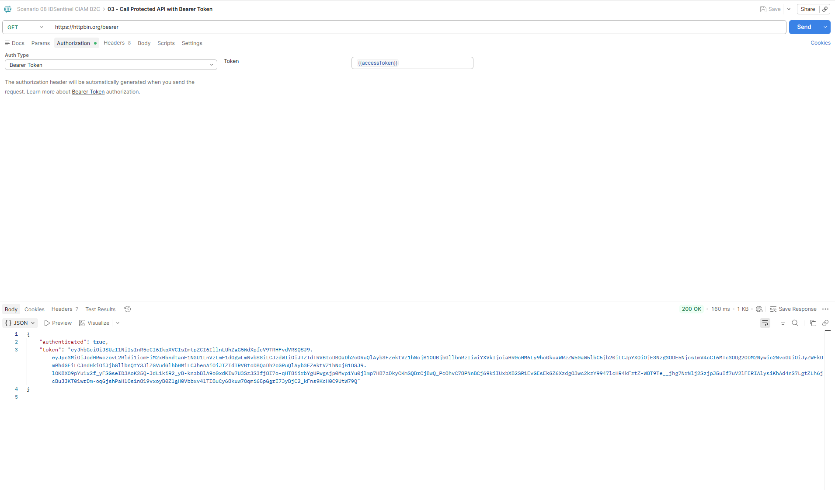Click the 1 KB response size
This screenshot has height=490, width=835.
coord(743,309)
